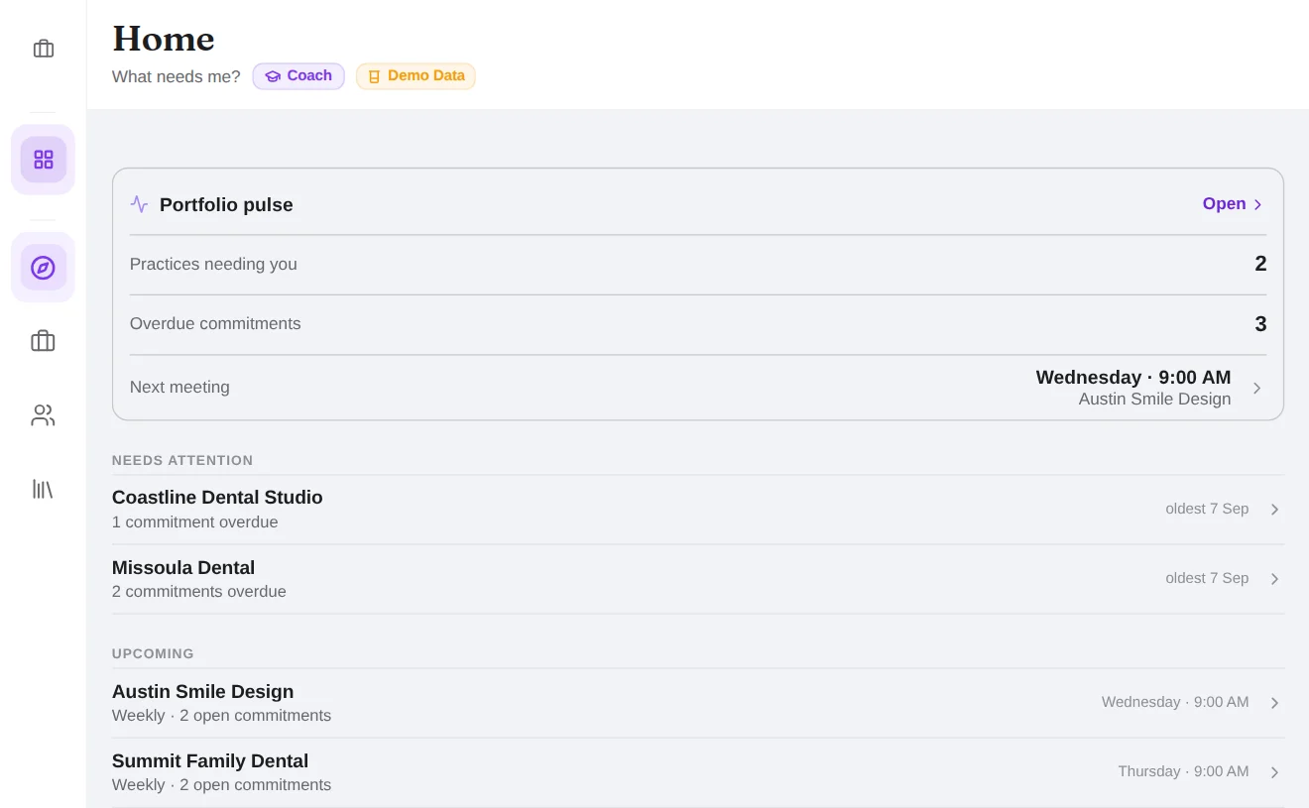Click the "NEEDS ATTENTION" section header
The height and width of the screenshot is (808, 1309).
(x=182, y=460)
